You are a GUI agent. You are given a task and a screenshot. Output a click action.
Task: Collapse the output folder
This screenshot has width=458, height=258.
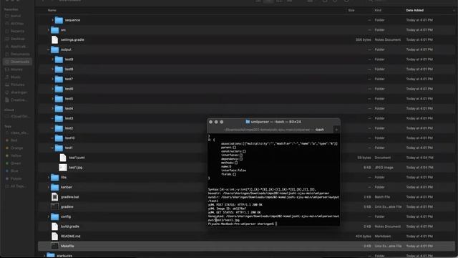[49, 49]
